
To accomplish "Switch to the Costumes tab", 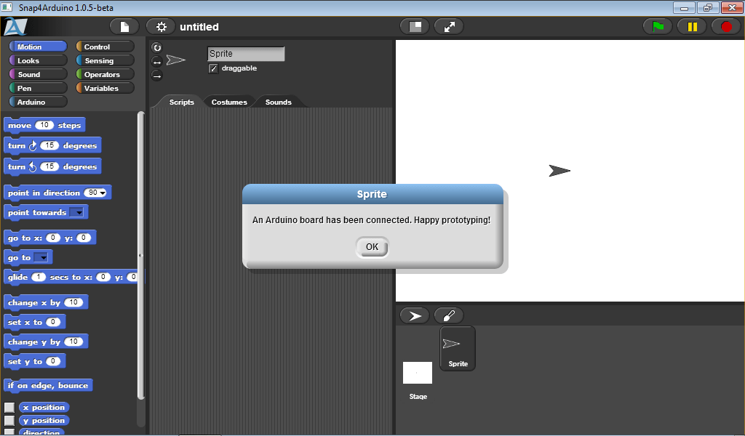I will coord(229,102).
